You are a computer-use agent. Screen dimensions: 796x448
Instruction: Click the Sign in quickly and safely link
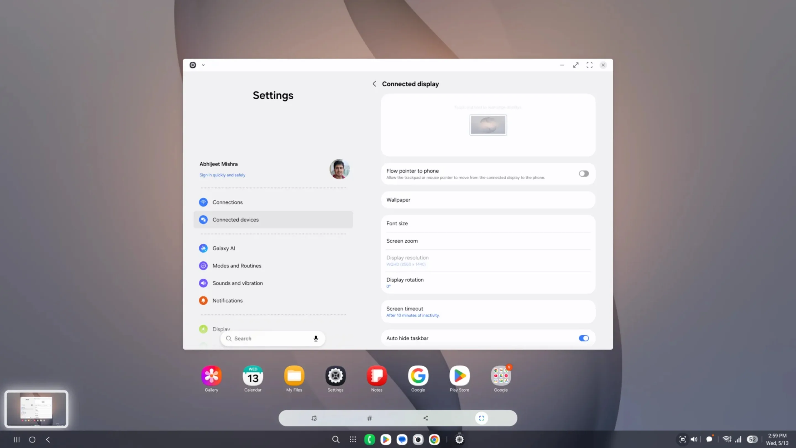coord(222,175)
